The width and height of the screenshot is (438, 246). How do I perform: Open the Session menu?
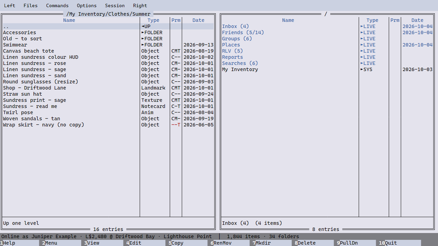coord(115,5)
